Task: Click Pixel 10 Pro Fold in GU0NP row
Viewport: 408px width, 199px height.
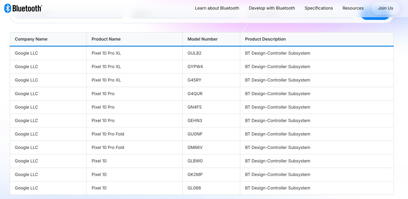Action: tap(108, 134)
